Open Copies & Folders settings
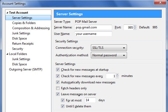 coord(24,23)
